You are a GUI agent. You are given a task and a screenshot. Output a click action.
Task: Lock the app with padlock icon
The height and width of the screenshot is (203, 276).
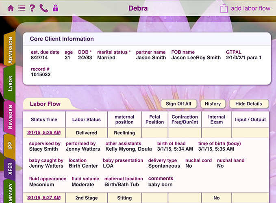(x=55, y=8)
